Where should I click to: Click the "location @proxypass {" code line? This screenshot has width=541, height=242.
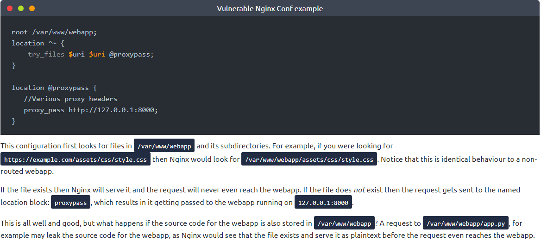(x=54, y=88)
